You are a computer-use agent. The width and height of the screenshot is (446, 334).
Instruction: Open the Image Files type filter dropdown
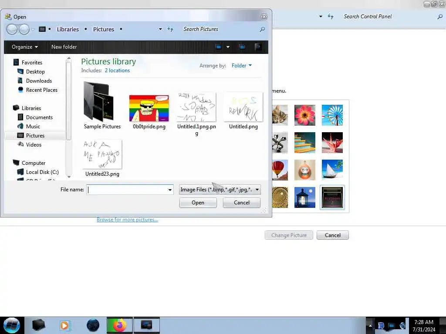coord(220,190)
